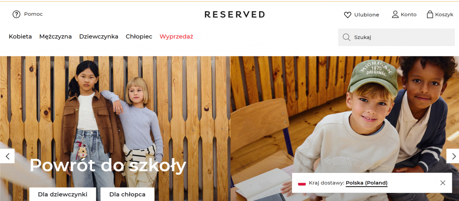Viewport: 459px width, 201px height.
Task: Open the Mężczyzna menu
Action: pyautogui.click(x=55, y=37)
